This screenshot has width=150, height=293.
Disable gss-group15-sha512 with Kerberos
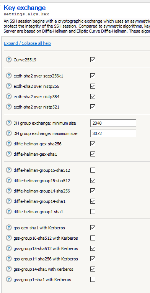93,249
